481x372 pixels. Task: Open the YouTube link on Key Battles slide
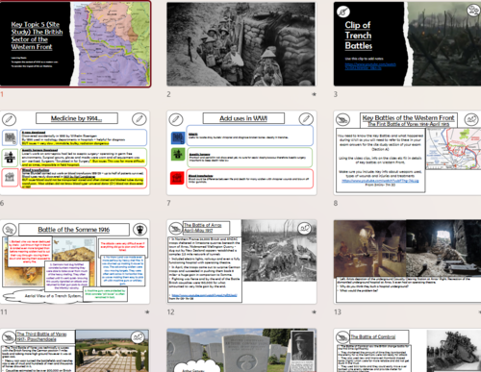pyautogui.click(x=380, y=181)
